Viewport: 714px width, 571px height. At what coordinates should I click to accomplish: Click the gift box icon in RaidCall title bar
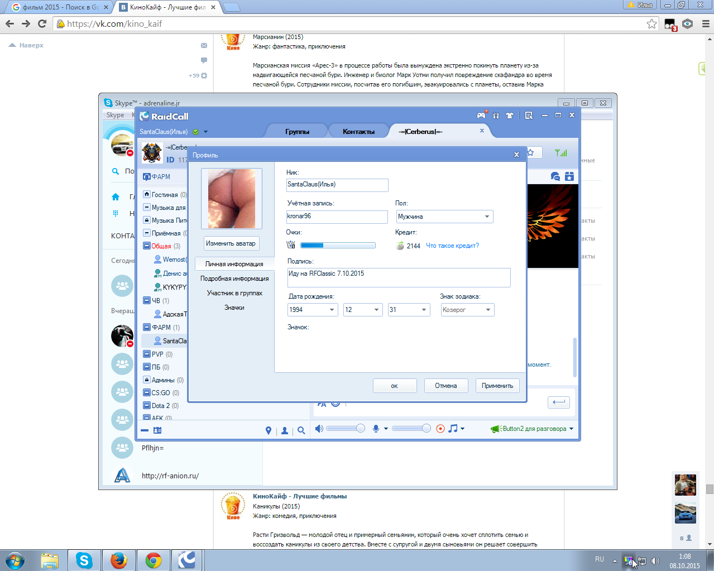coord(496,116)
